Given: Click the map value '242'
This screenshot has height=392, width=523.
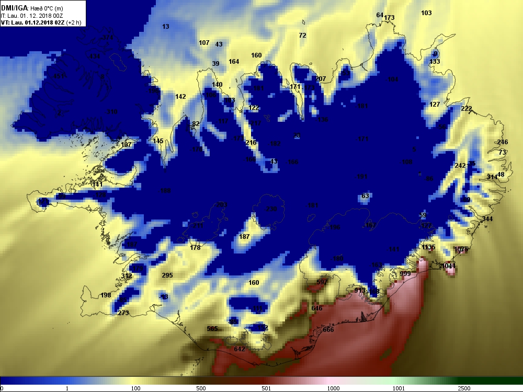Looking at the screenshot, I should [460, 166].
